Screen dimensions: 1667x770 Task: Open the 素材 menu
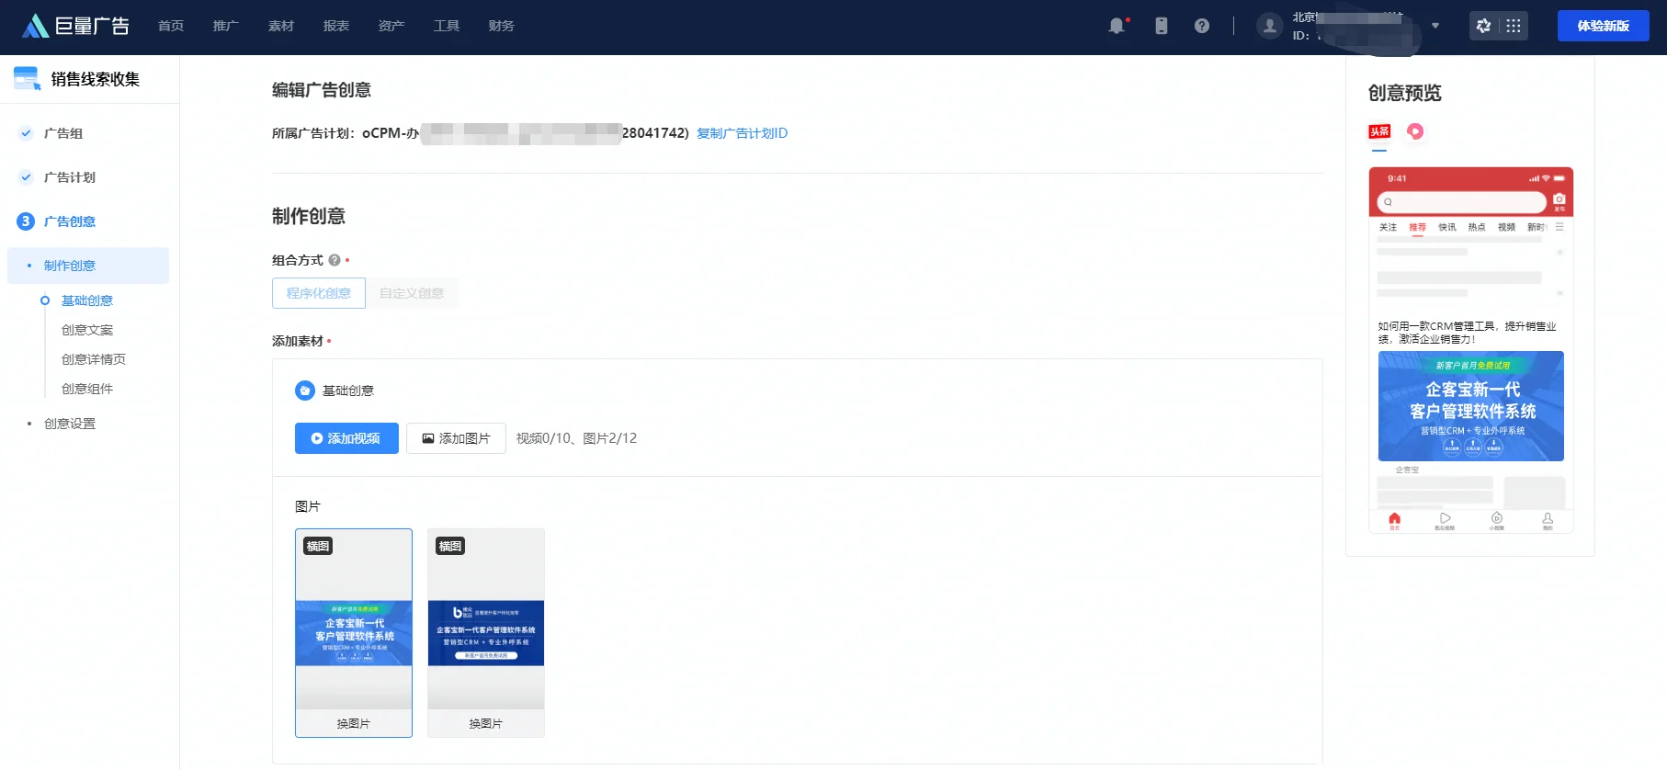point(281,26)
